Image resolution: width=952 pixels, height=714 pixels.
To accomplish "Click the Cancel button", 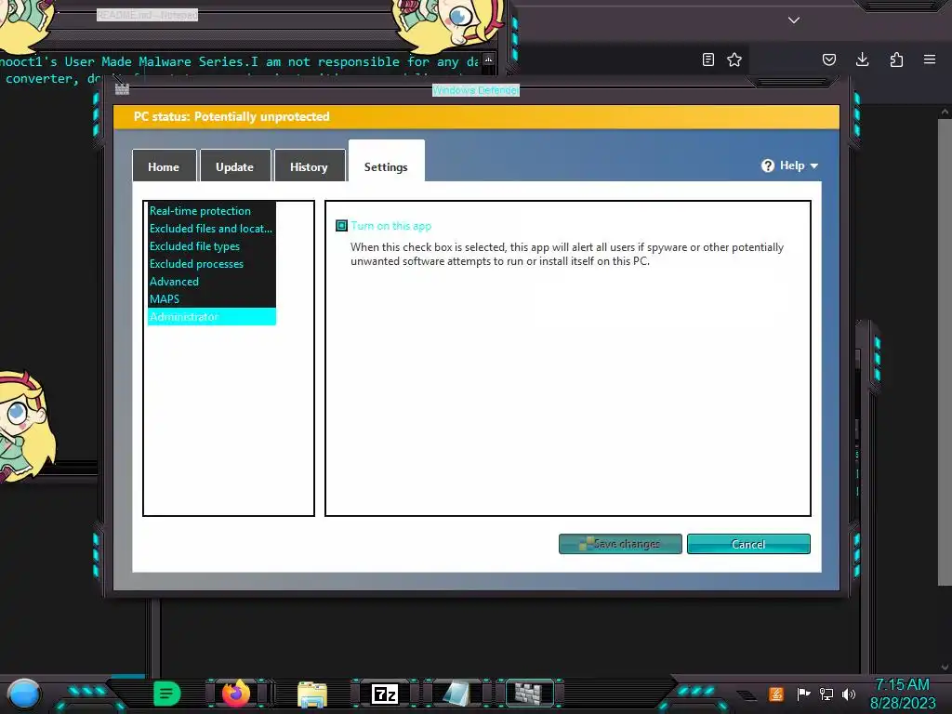I will pos(748,544).
